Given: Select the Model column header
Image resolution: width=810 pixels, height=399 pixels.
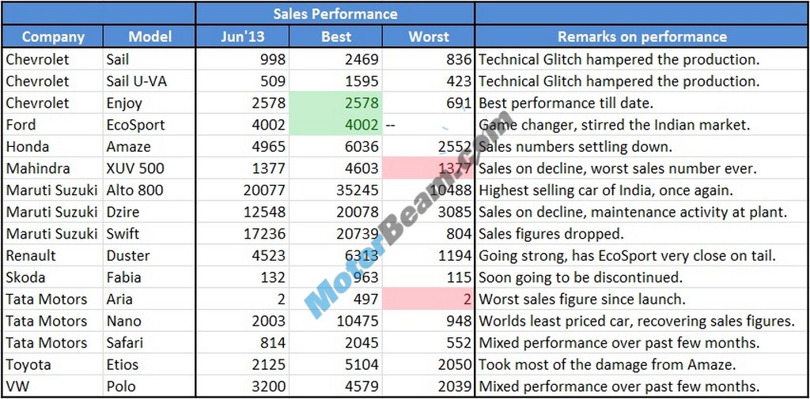Looking at the screenshot, I should pos(150,36).
